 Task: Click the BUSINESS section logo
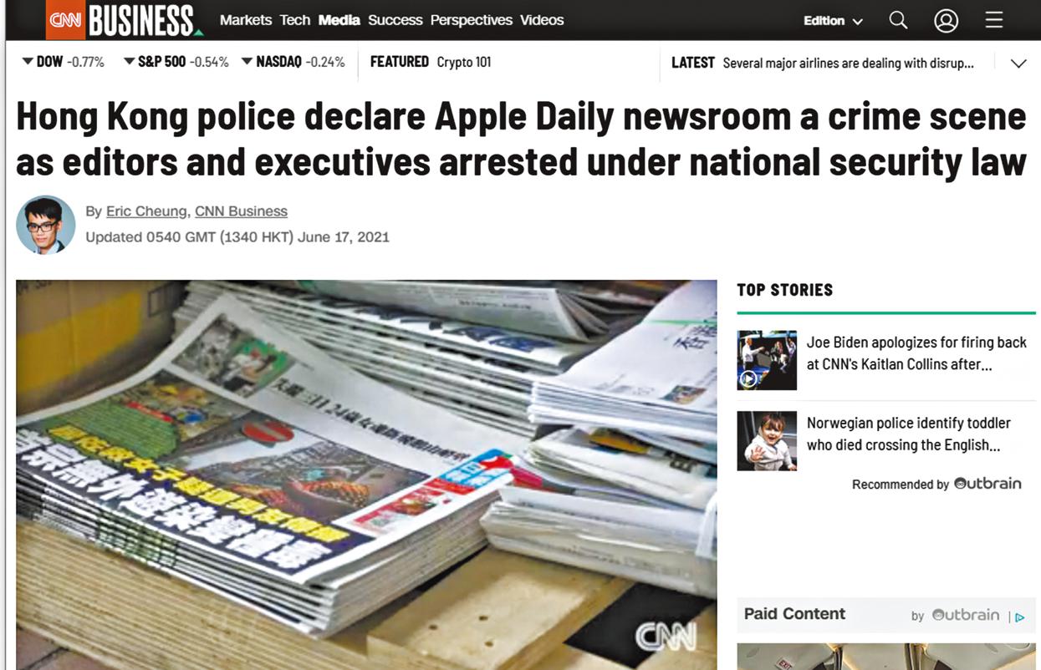(x=143, y=20)
